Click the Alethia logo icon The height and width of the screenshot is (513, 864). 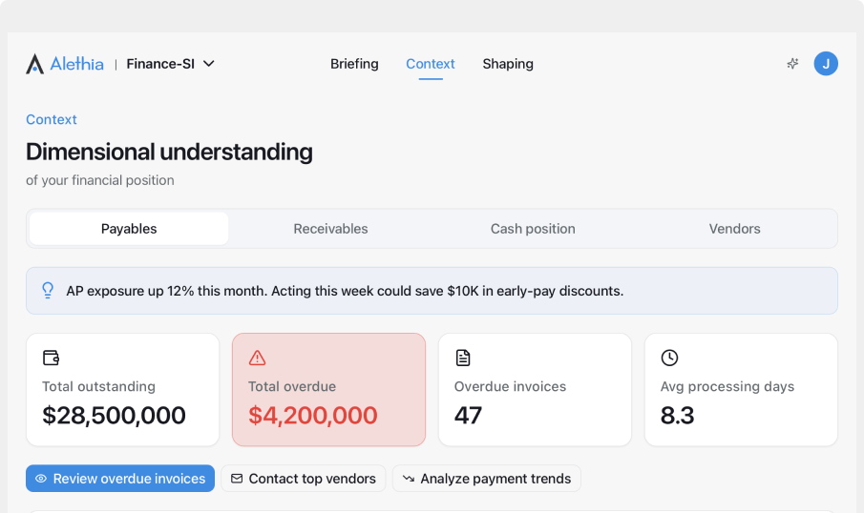point(34,64)
